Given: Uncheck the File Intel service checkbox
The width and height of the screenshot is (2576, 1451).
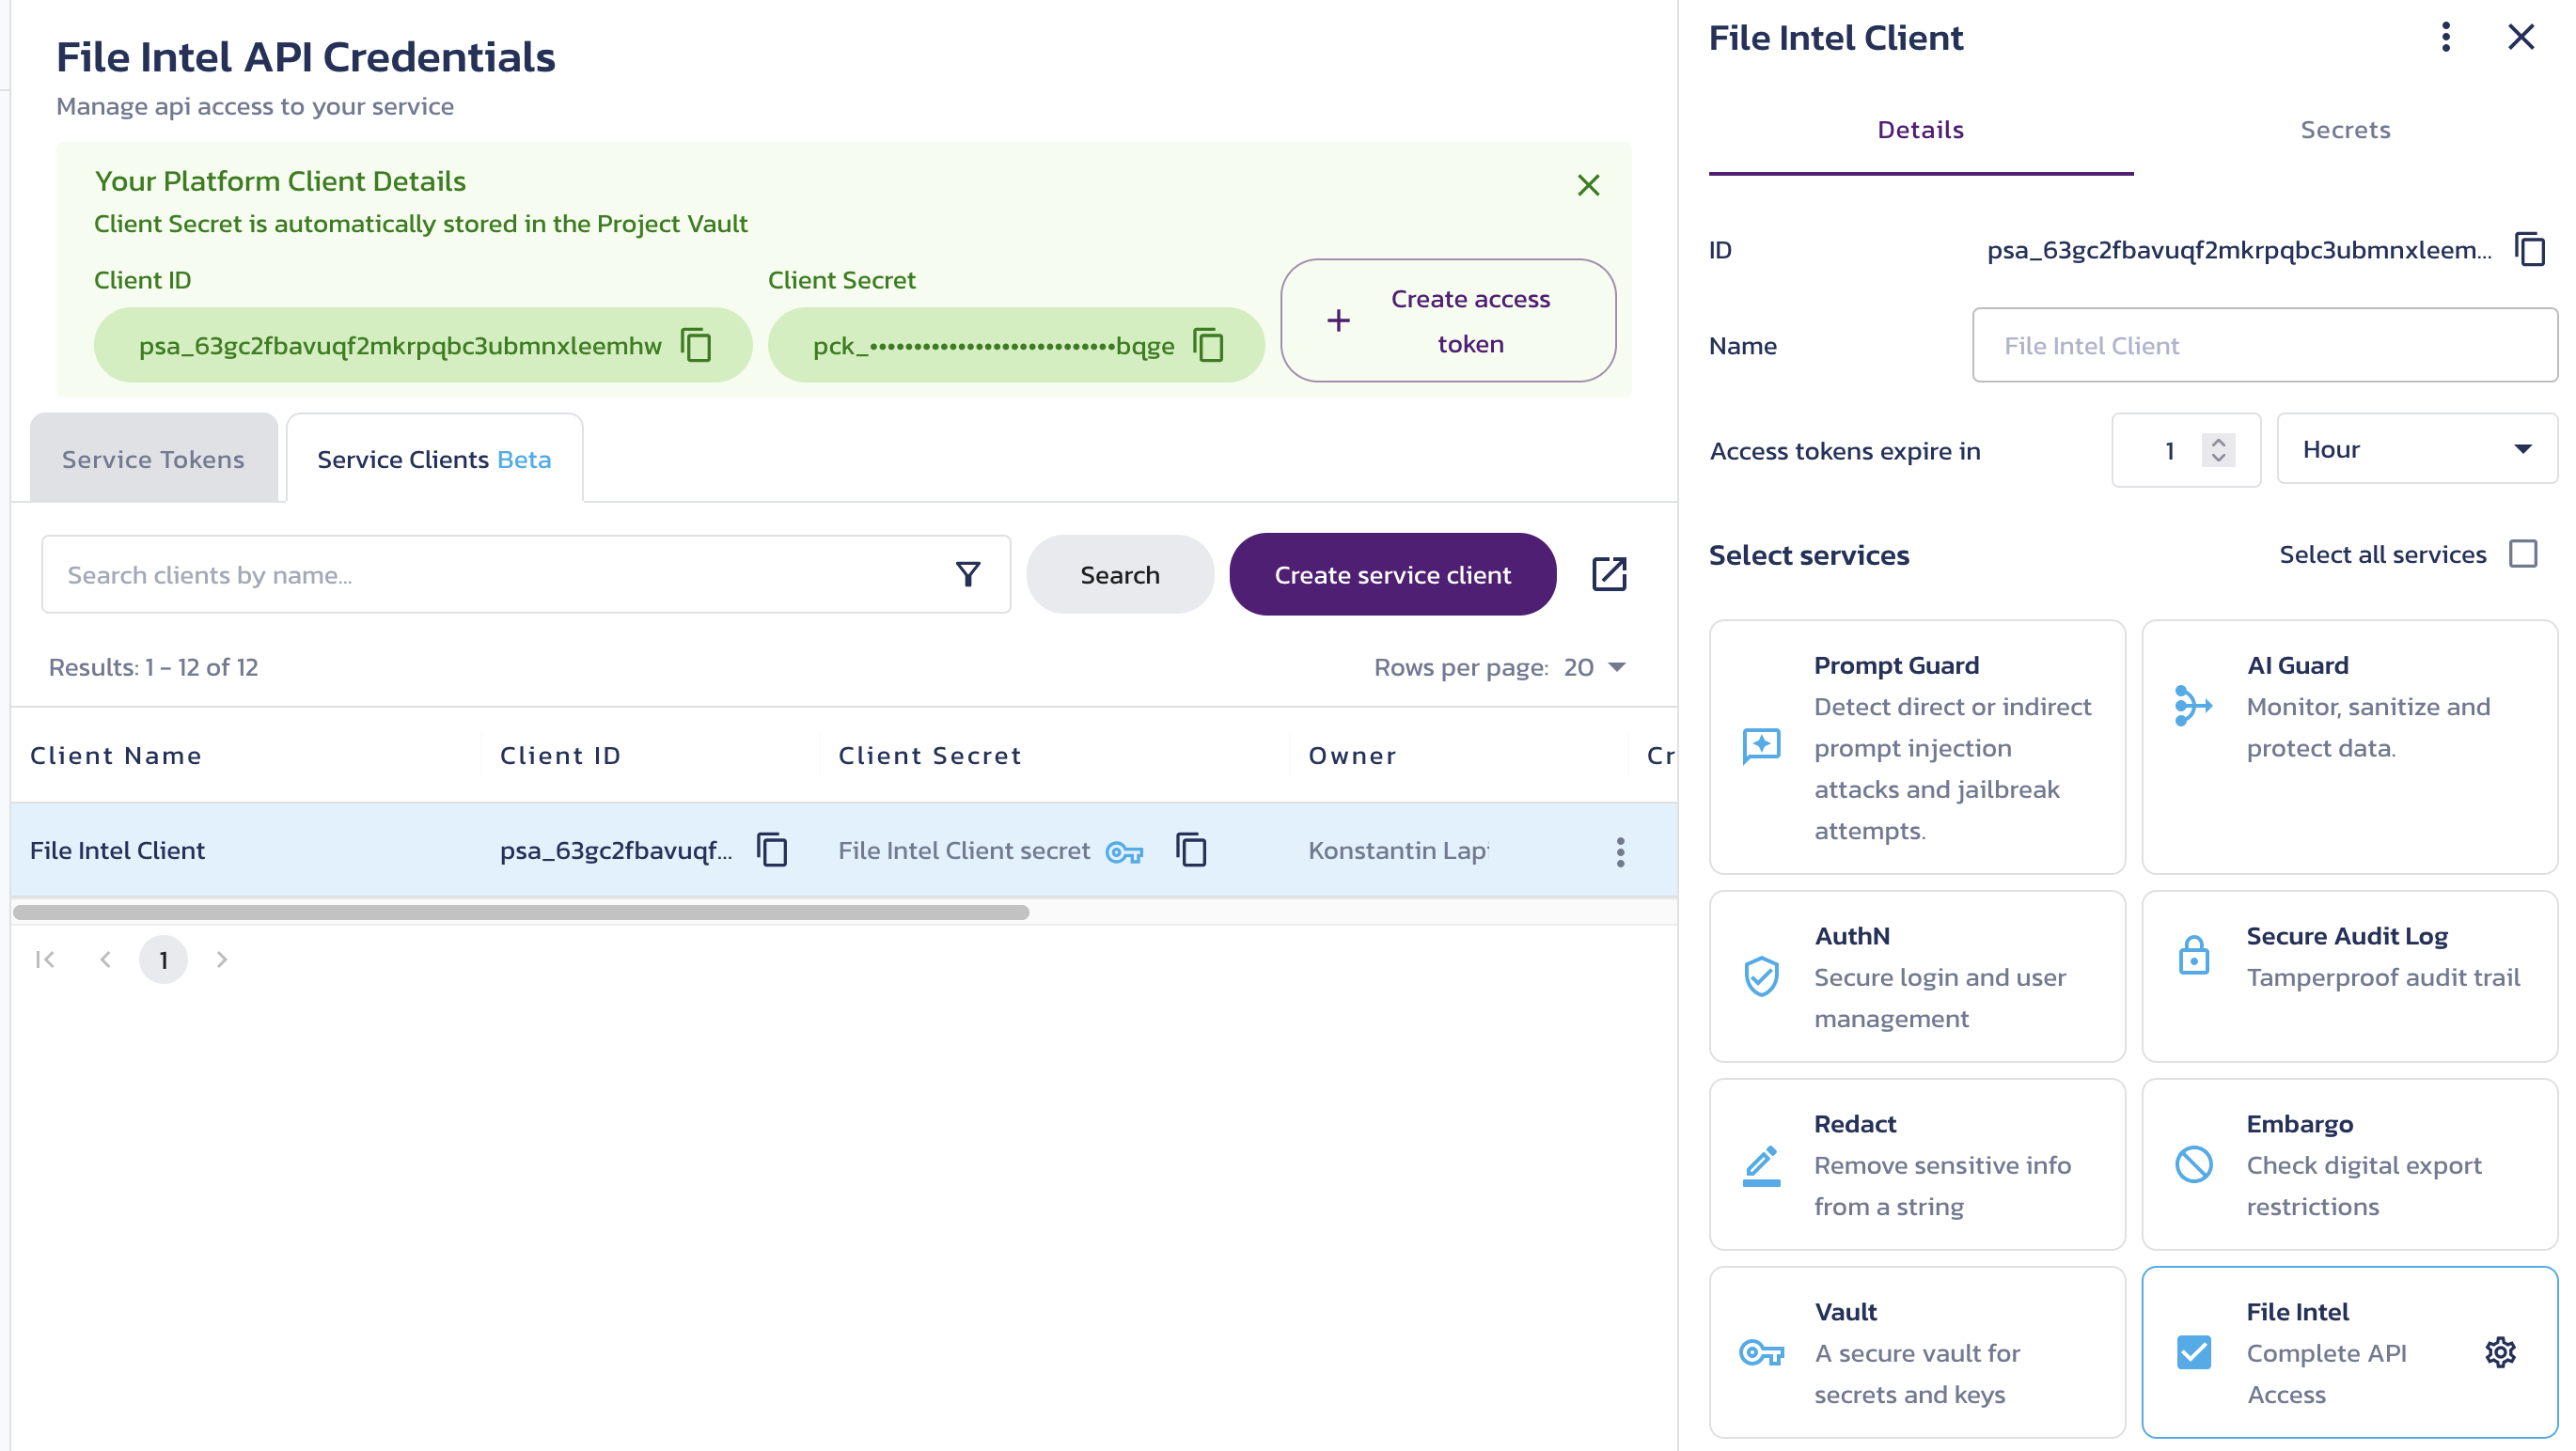Looking at the screenshot, I should point(2193,1353).
